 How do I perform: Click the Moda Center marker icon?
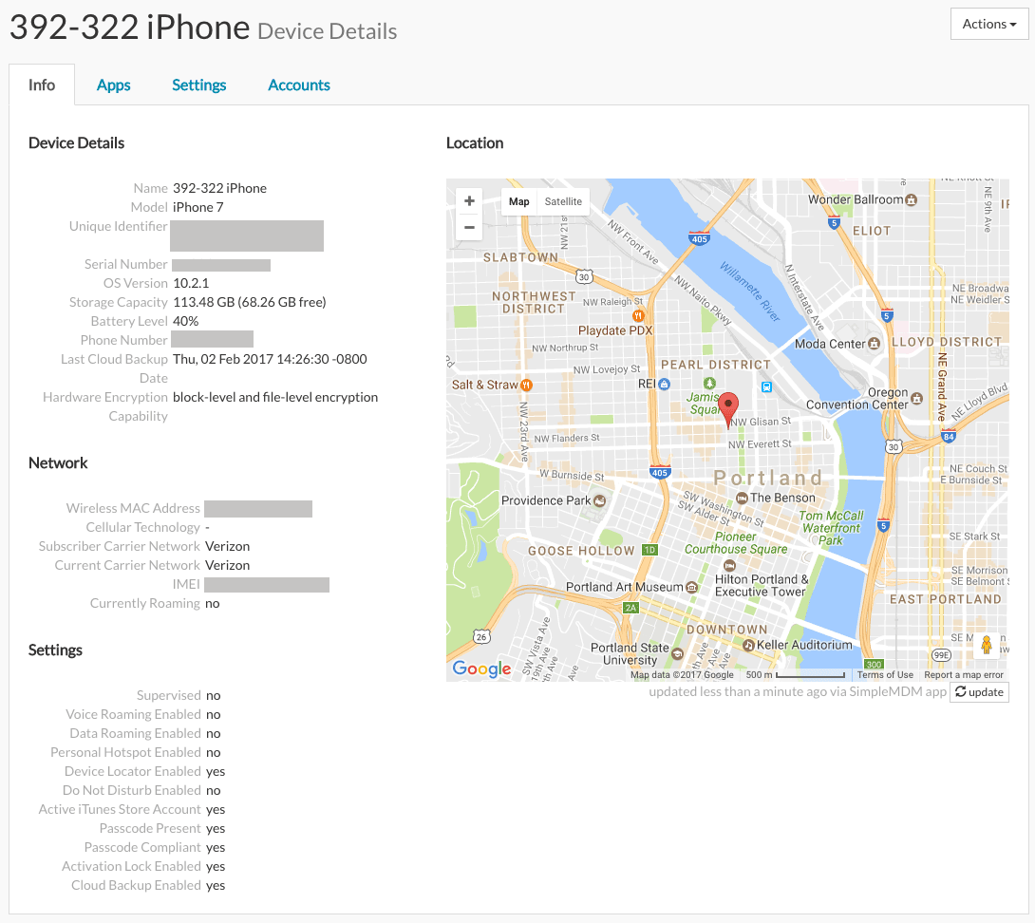(874, 344)
